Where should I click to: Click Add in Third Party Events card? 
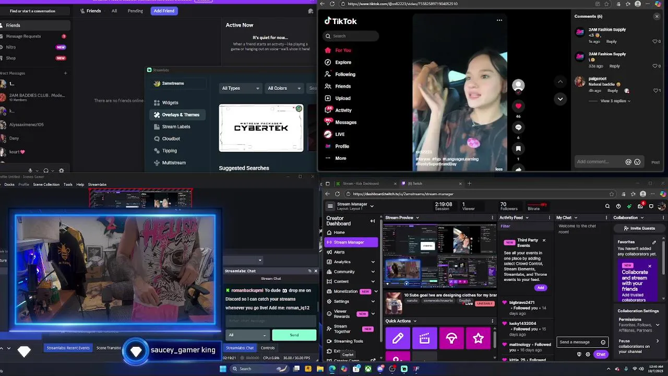[540, 288]
